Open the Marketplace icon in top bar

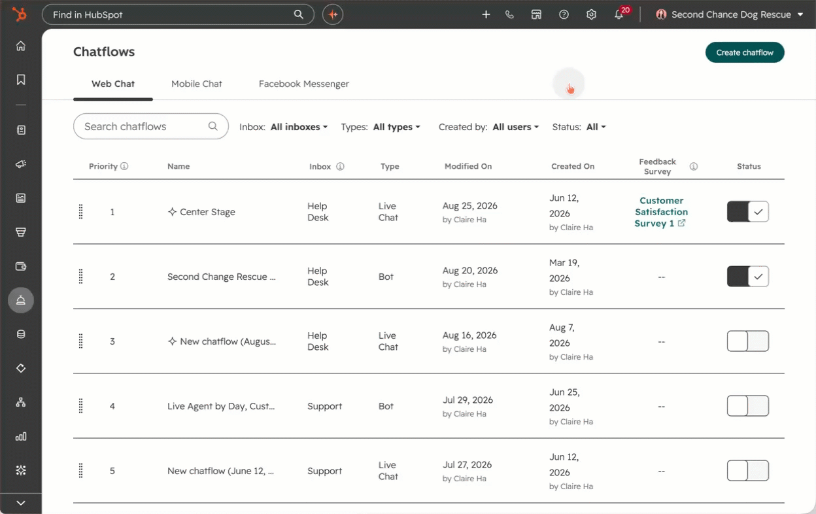(x=536, y=14)
